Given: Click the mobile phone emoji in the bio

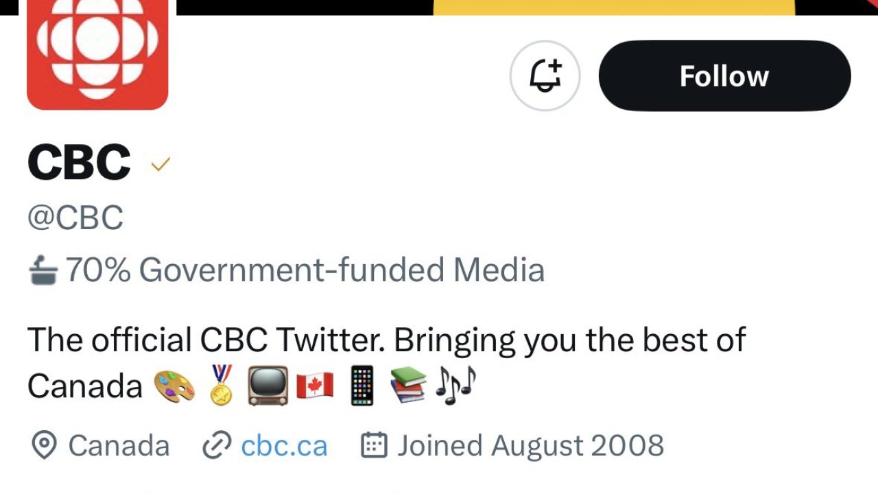Looking at the screenshot, I should coord(361,385).
